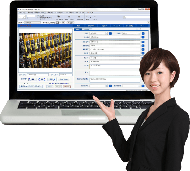Screen dimensions: 190x171
Task: Rotate the image left with L90
Action: [32, 79]
